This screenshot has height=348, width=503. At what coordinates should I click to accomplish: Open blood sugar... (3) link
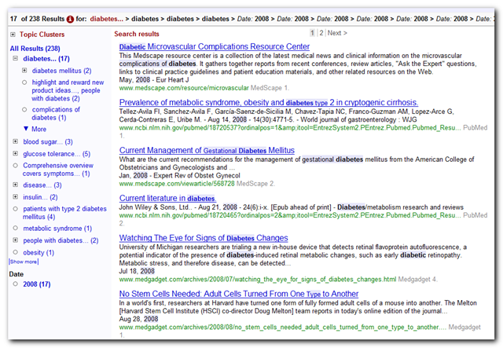(48, 141)
